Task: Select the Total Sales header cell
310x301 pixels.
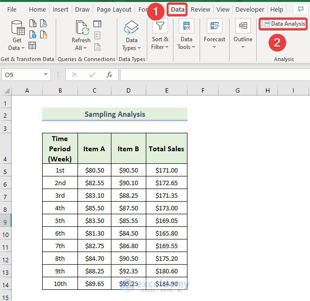Action: tap(166, 149)
